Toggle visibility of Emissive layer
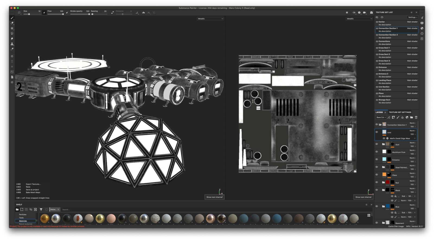434x240 pixels. coord(376,159)
